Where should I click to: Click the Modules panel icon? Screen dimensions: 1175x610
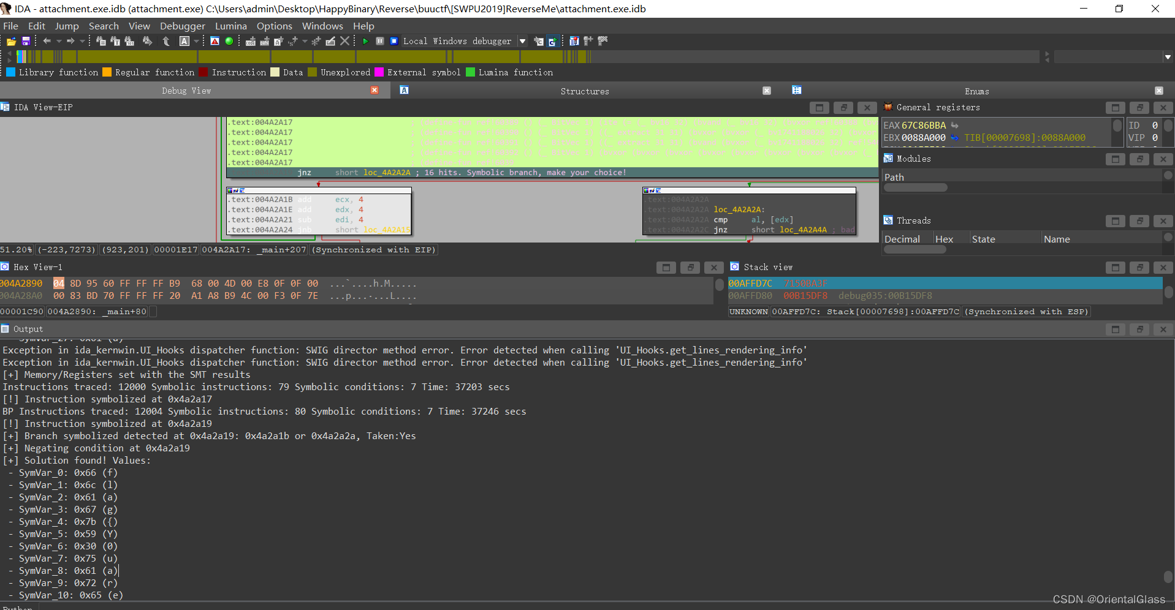tap(888, 159)
